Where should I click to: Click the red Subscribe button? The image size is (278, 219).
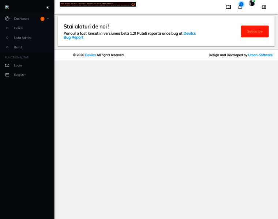click(x=255, y=31)
